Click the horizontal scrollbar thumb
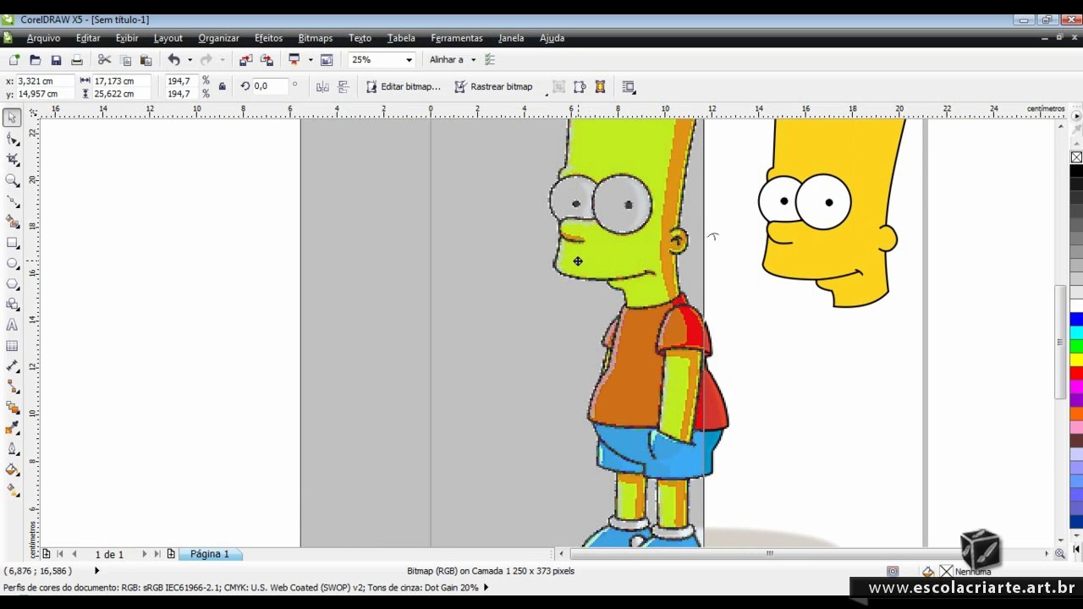 click(x=770, y=554)
